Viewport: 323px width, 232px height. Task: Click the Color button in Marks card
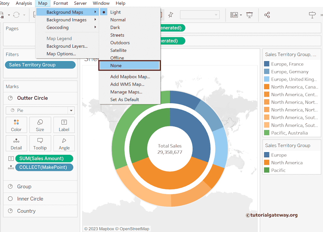click(16, 125)
